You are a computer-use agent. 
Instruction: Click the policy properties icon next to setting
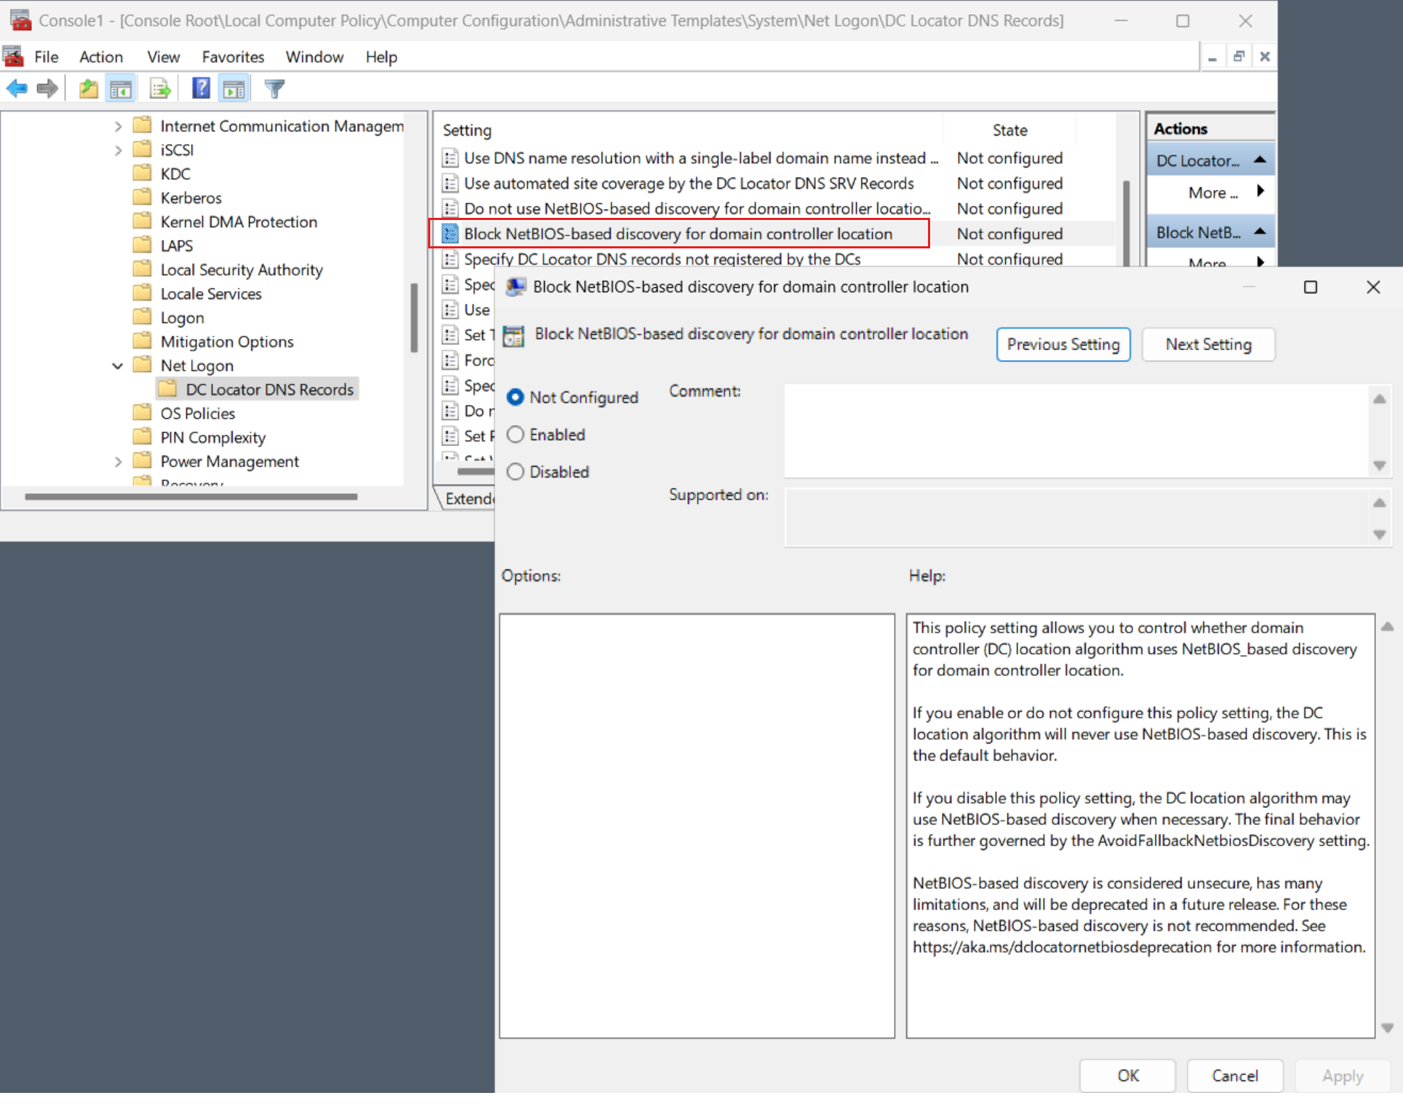tap(449, 233)
